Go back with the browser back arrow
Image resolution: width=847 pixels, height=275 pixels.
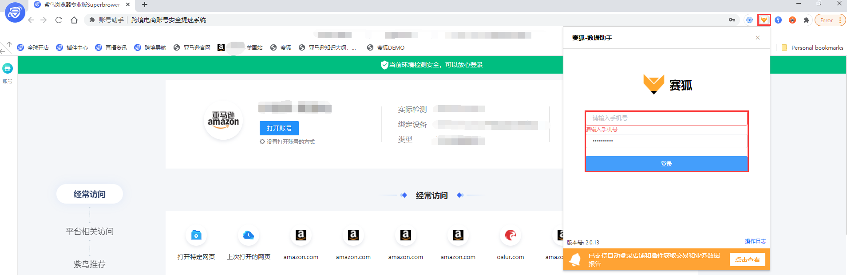[x=31, y=20]
